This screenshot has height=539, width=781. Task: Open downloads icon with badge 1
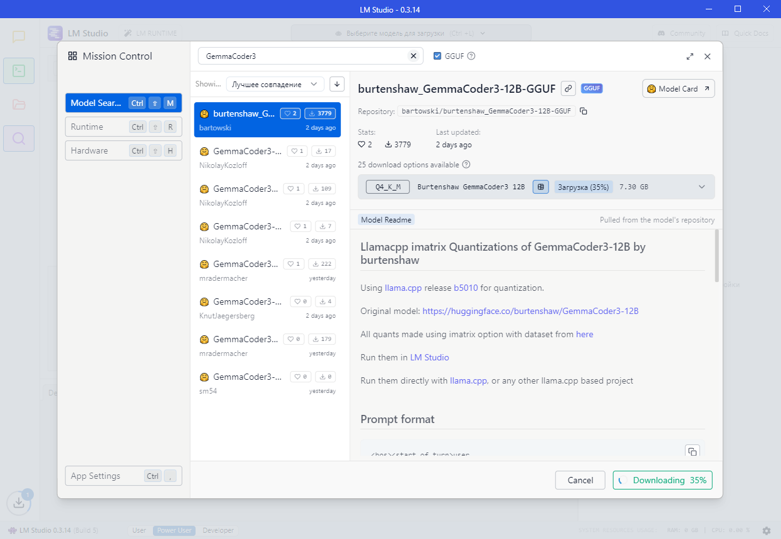click(x=19, y=503)
